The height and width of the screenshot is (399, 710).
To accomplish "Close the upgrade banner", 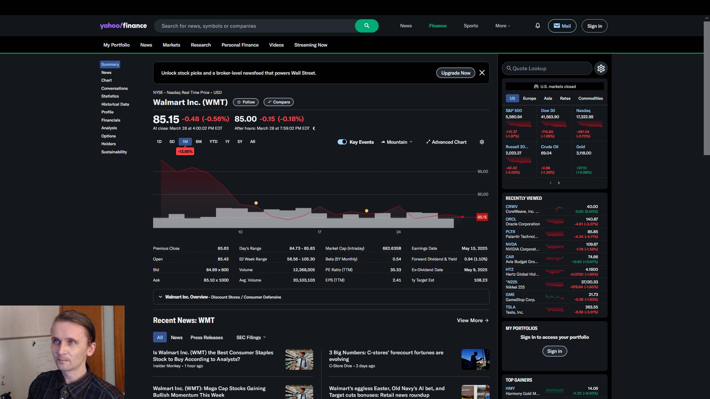I will tap(482, 73).
